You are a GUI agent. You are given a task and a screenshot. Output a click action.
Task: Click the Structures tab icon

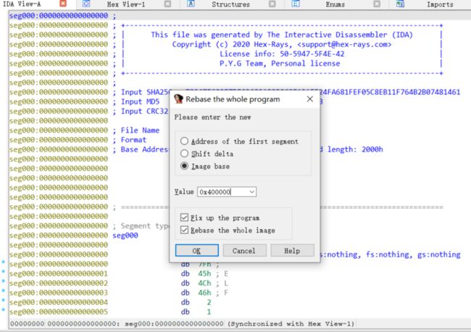(191, 4)
